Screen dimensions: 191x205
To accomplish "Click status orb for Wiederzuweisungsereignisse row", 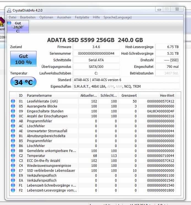I will point(13,165).
